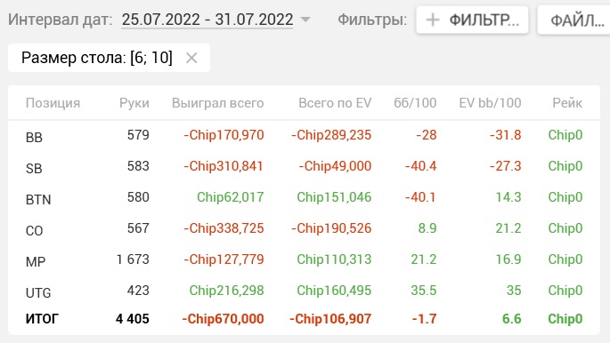Open the date interval dropdown arrow
This screenshot has width=610, height=343.
[x=305, y=20]
